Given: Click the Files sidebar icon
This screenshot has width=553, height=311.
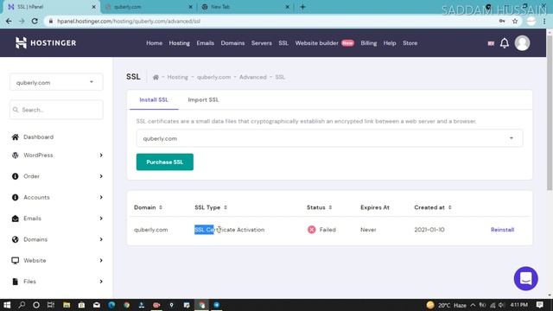Looking at the screenshot, I should pos(16,282).
